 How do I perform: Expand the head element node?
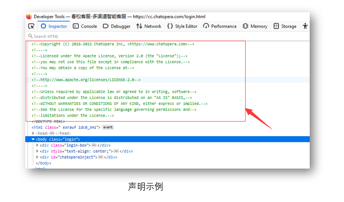pos(33,133)
